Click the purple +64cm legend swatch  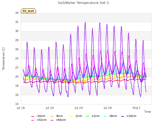coord(52,120)
